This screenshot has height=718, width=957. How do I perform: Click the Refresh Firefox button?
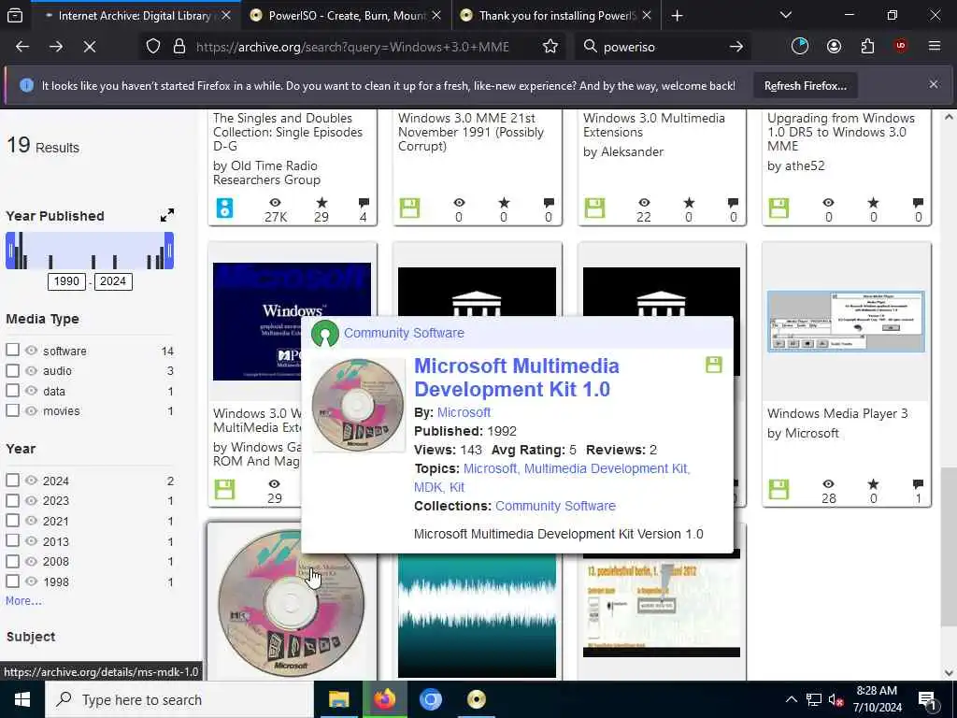pyautogui.click(x=805, y=86)
